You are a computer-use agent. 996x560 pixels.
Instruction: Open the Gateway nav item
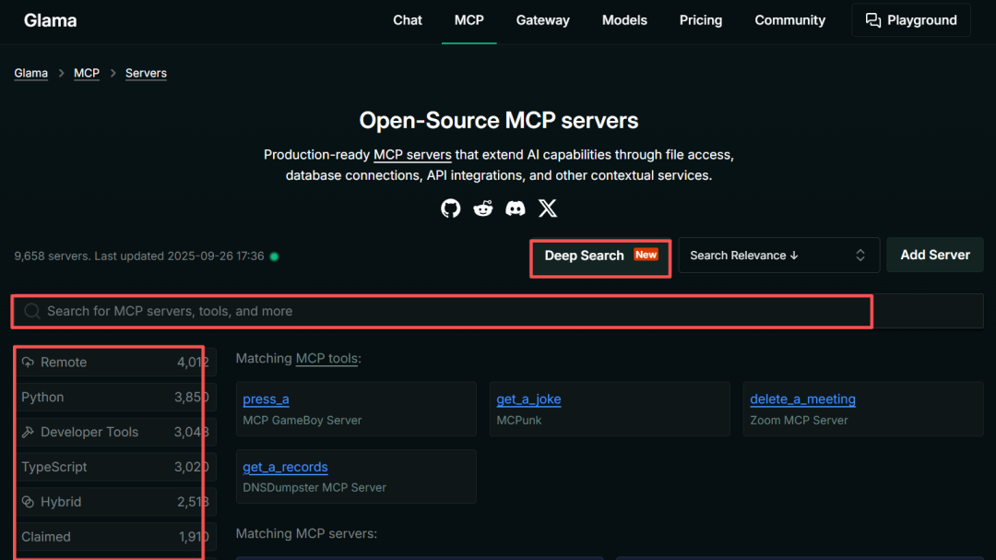click(x=542, y=20)
